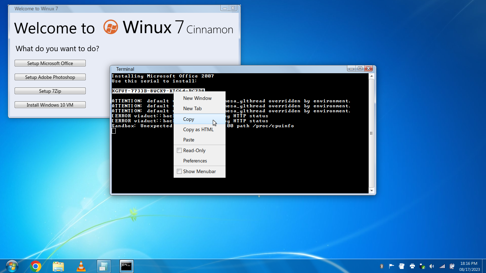Viewport: 486px width, 273px height.
Task: Click the Install Windows 10 VM button
Action: coord(50,105)
